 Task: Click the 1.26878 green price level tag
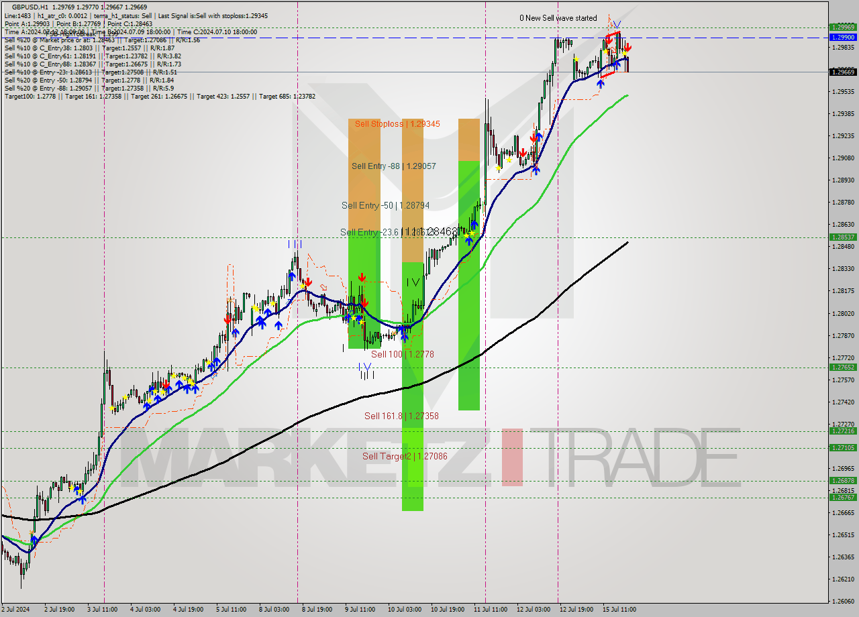click(x=843, y=481)
